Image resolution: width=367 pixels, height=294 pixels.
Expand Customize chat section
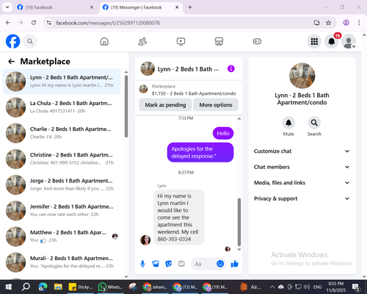click(302, 151)
